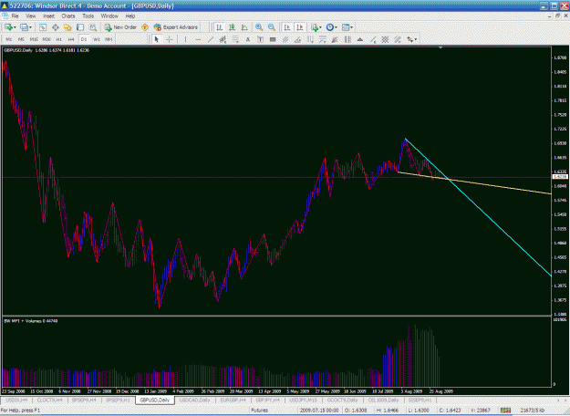Open the Navigator panel
Screen dimensions: 570x416
point(67,27)
